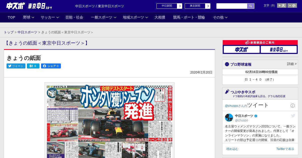
Task: Go to the TOP menu item
Action: click(x=12, y=17)
